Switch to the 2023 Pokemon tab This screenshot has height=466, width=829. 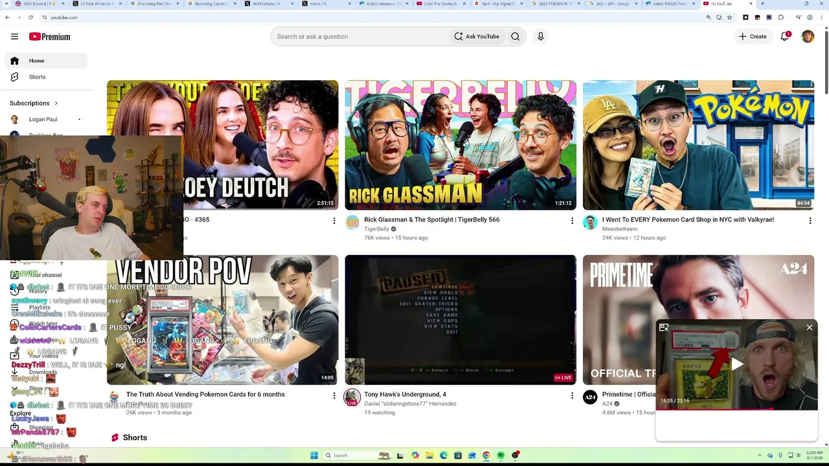coord(554,4)
